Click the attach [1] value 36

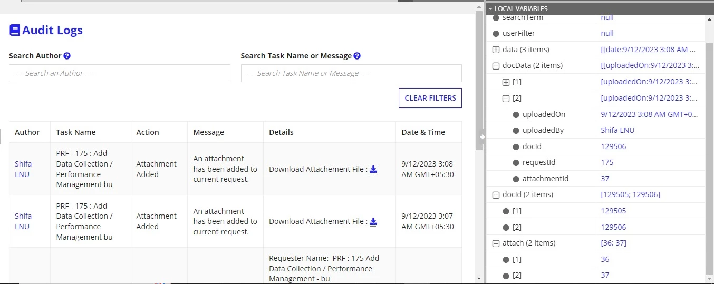pos(605,259)
